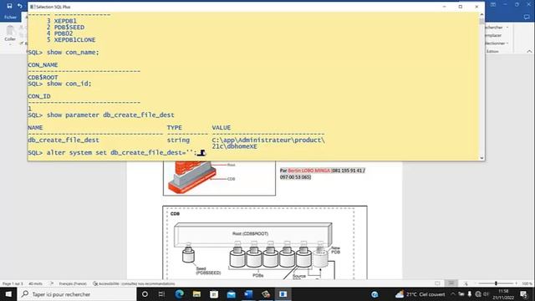Collapse the Word ribbon with the chevron
This screenshot has height=301, width=535.
pyautogui.click(x=529, y=51)
